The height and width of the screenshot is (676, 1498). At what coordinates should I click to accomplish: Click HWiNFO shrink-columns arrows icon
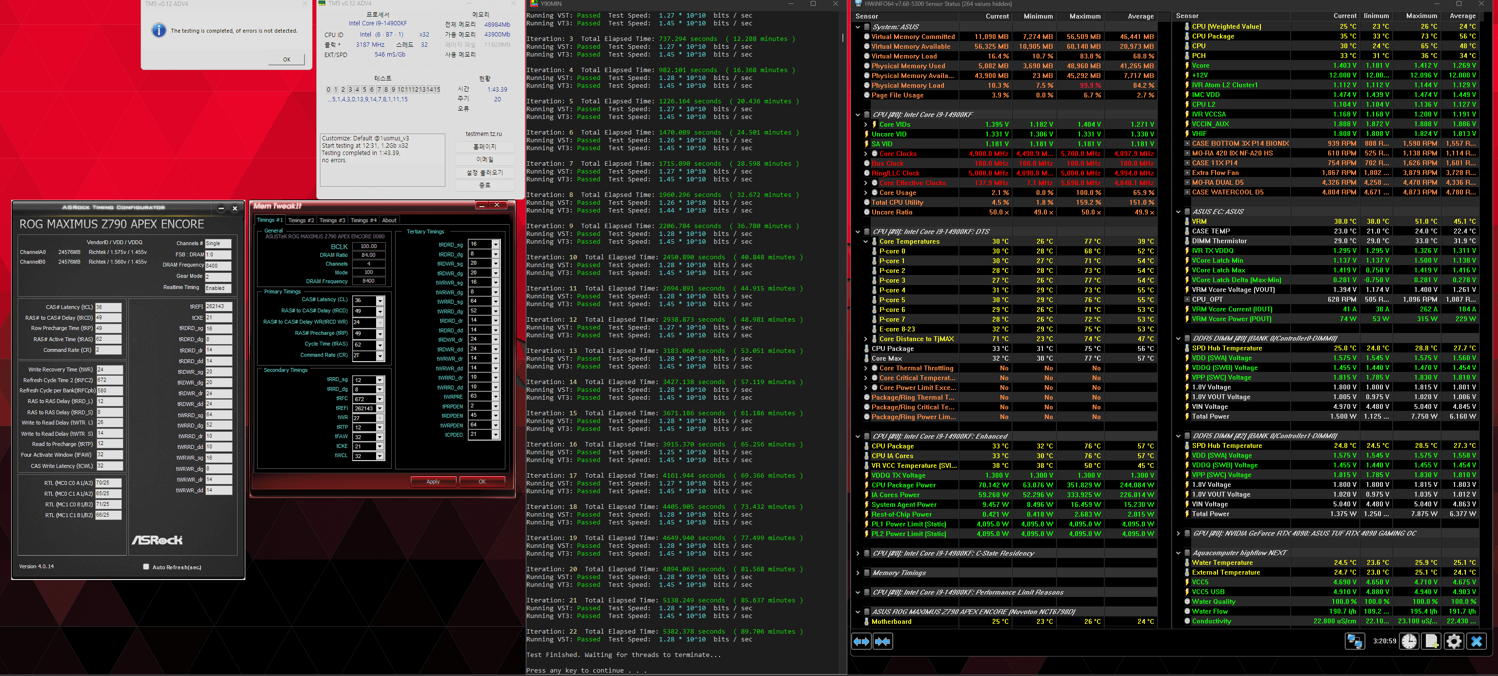(x=882, y=642)
